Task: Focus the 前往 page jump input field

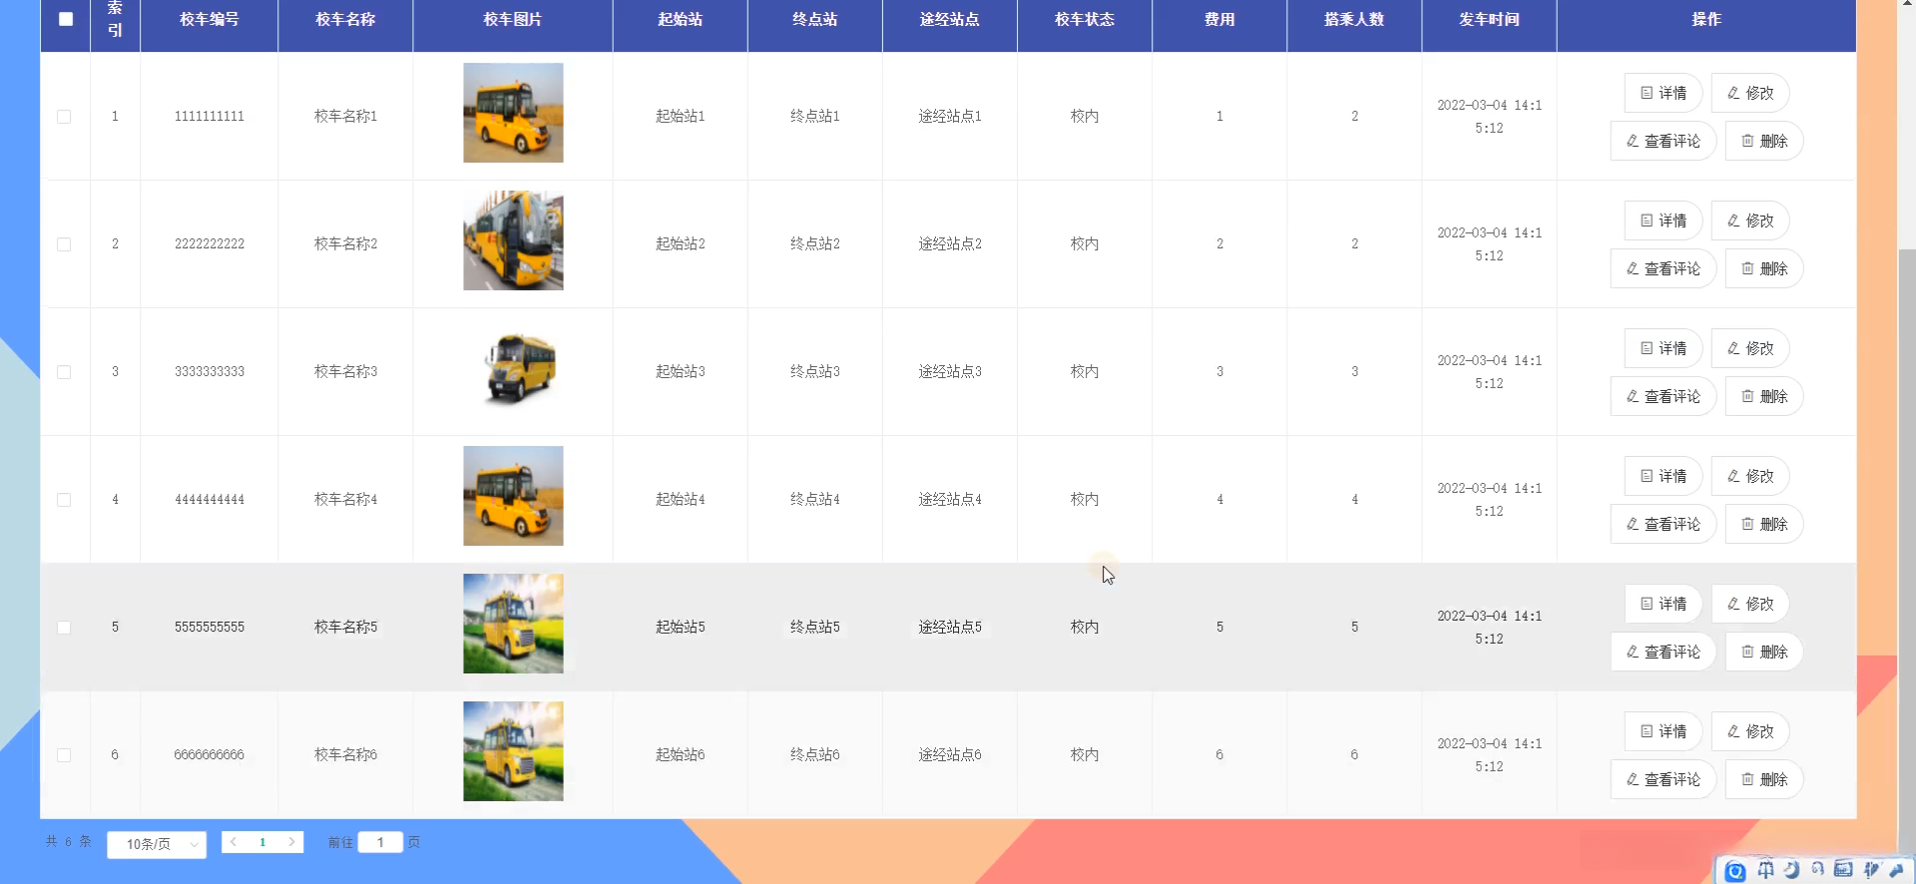Action: [x=380, y=842]
